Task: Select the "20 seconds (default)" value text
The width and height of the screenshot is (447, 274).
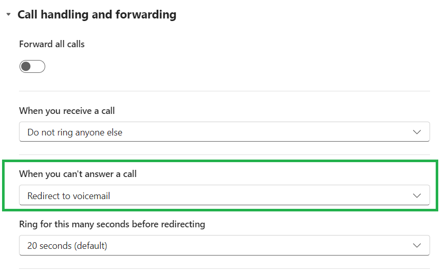Action: pyautogui.click(x=67, y=246)
